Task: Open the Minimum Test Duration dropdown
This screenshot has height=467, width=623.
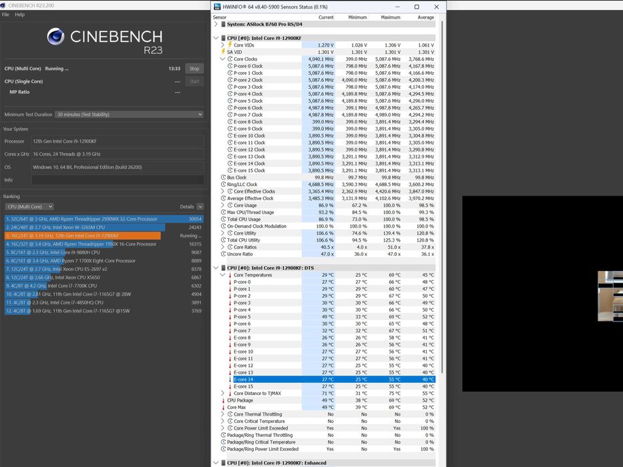Action: pos(129,114)
